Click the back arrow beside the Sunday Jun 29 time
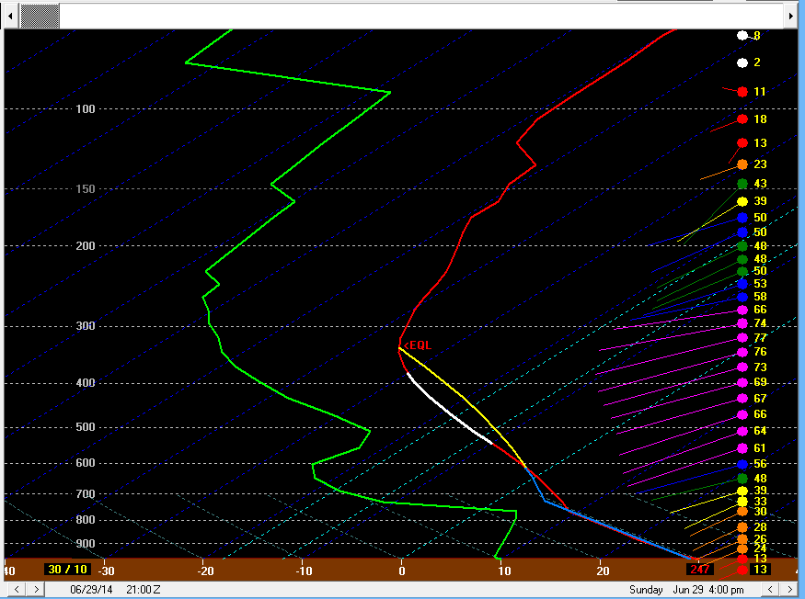 pyautogui.click(x=769, y=589)
